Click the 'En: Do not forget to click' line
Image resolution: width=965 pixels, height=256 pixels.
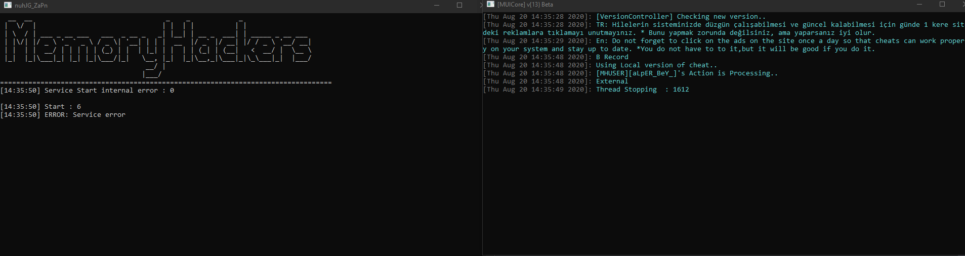point(724,41)
